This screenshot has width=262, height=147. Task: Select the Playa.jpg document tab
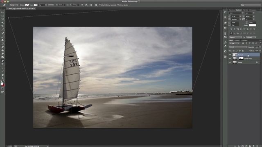click(21, 9)
